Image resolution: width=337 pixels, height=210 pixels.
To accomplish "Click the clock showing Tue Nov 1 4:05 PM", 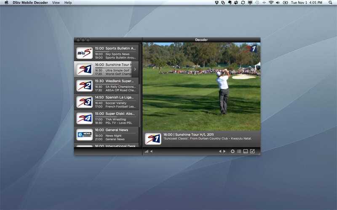I will pos(307,3).
